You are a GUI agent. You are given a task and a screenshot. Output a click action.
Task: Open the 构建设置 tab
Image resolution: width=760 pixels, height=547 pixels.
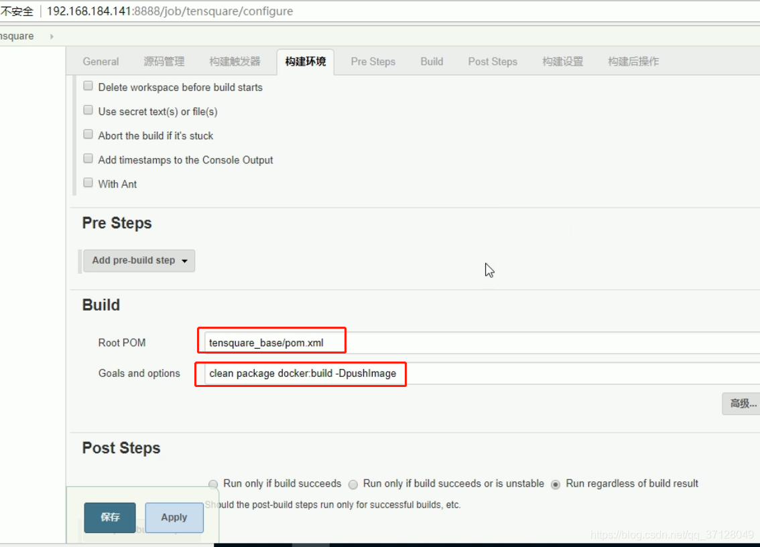(x=562, y=62)
